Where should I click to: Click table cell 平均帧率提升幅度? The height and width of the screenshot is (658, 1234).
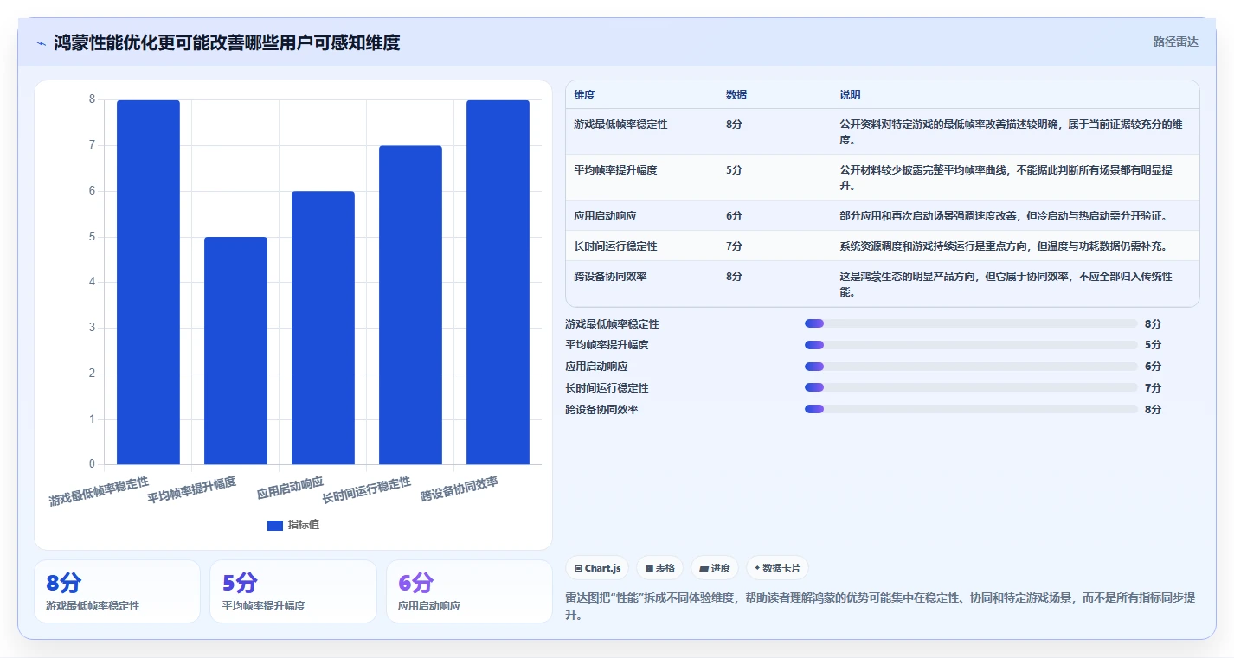tap(615, 170)
